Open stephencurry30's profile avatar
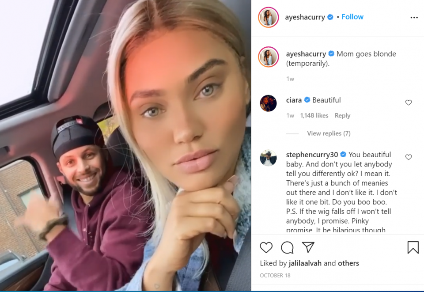Screen dimensions: 424x292 [x=268, y=158]
